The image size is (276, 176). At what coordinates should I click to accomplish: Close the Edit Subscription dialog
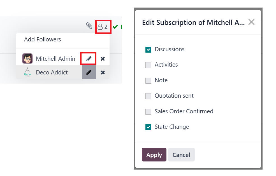click(x=251, y=22)
